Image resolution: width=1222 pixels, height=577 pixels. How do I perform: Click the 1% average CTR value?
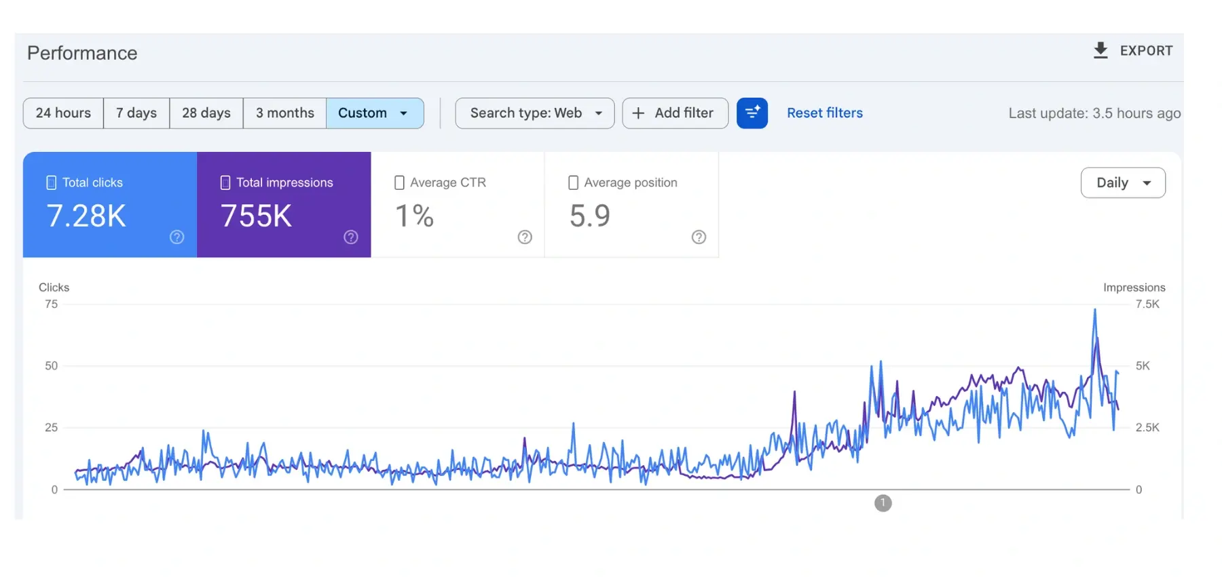coord(414,216)
